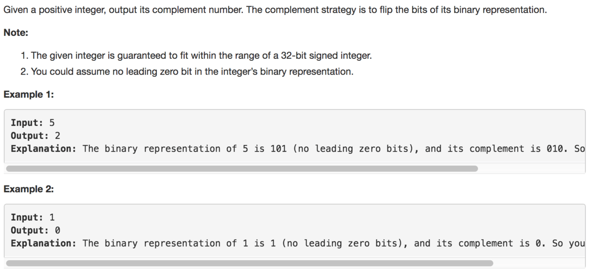This screenshot has width=595, height=277.
Task: Click the "Example 2:" heading
Action: [x=29, y=189]
